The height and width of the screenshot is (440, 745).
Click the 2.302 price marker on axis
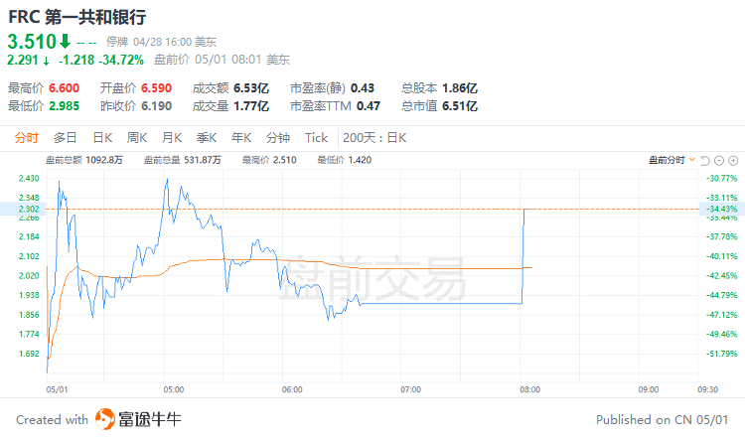coord(29,209)
